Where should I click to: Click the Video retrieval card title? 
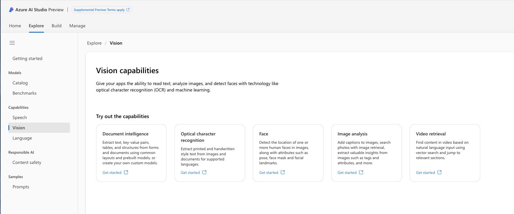click(431, 134)
